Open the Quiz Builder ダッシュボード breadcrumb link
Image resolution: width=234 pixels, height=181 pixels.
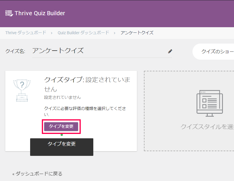coord(83,33)
